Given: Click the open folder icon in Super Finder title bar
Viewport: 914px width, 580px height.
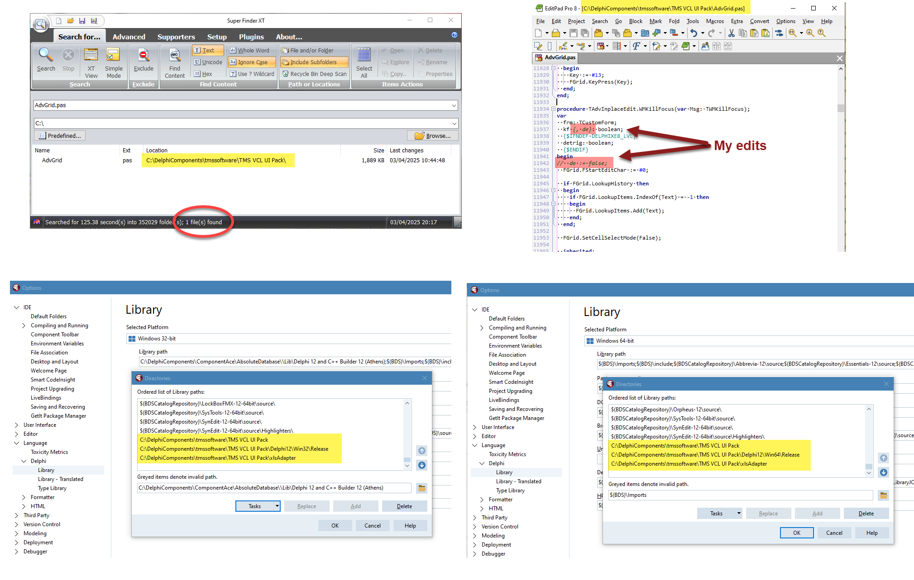Looking at the screenshot, I should click(x=71, y=21).
